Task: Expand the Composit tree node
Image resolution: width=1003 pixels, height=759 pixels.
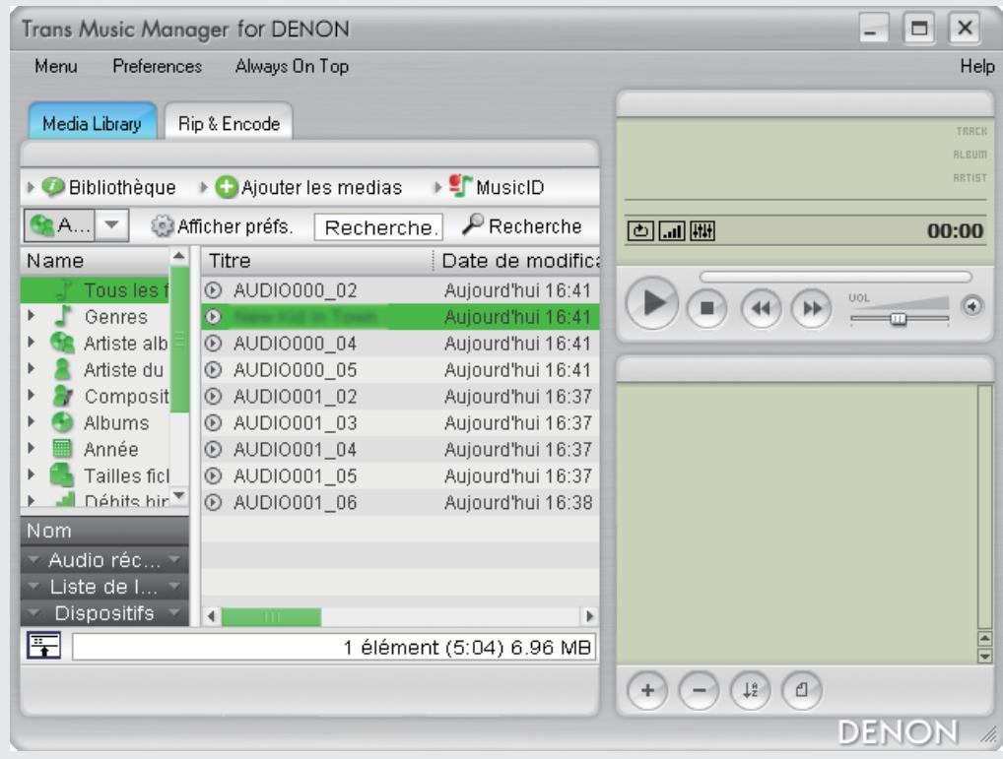Action: pos(32,396)
